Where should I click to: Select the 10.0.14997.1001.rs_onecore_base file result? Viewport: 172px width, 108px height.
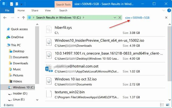pyautogui.click(x=105, y=56)
